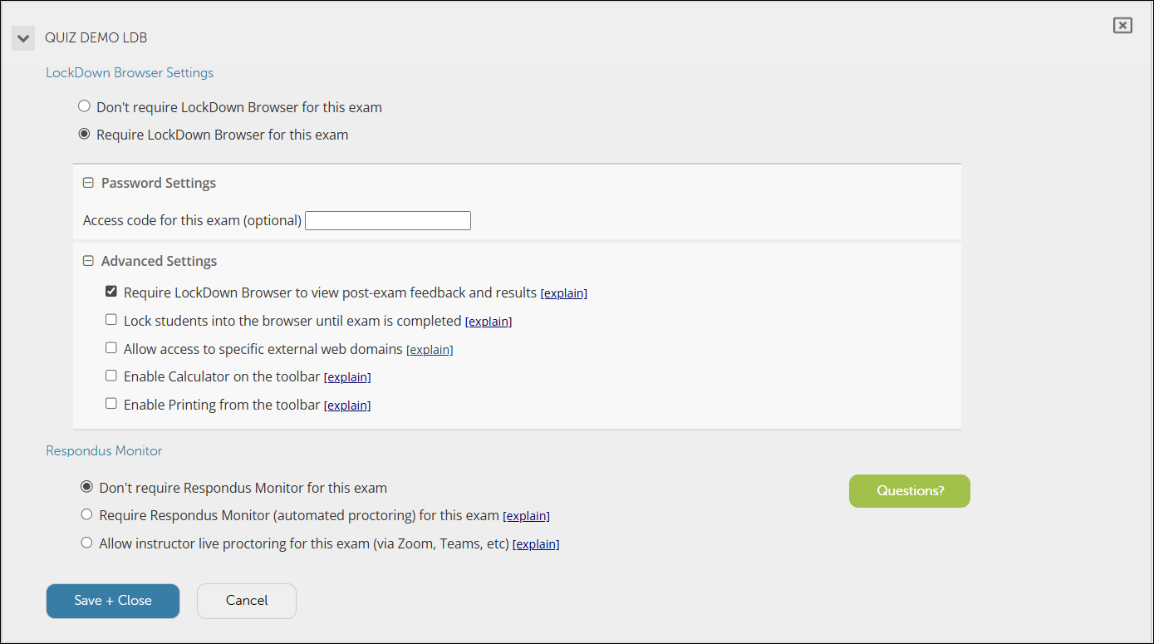Collapse the QUIZ DEMO LDB chevron

pyautogui.click(x=23, y=38)
